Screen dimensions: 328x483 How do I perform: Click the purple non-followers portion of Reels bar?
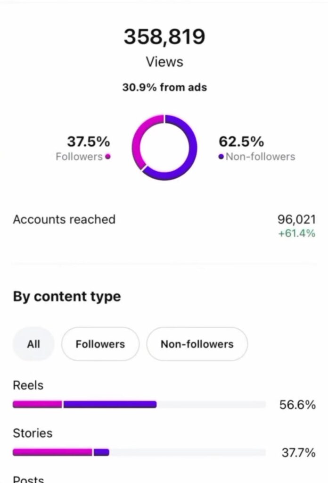point(110,404)
